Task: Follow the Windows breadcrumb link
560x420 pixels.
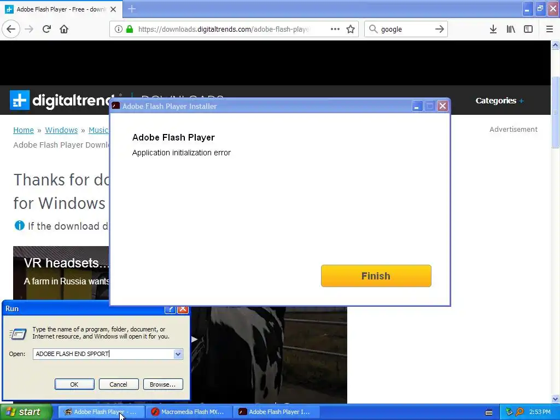Action: (61, 130)
